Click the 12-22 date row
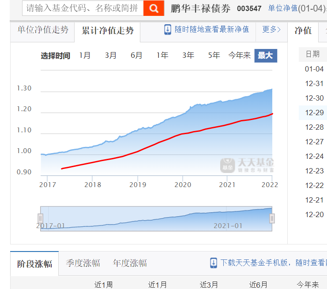The width and height of the screenshot is (327, 289). tap(314, 186)
